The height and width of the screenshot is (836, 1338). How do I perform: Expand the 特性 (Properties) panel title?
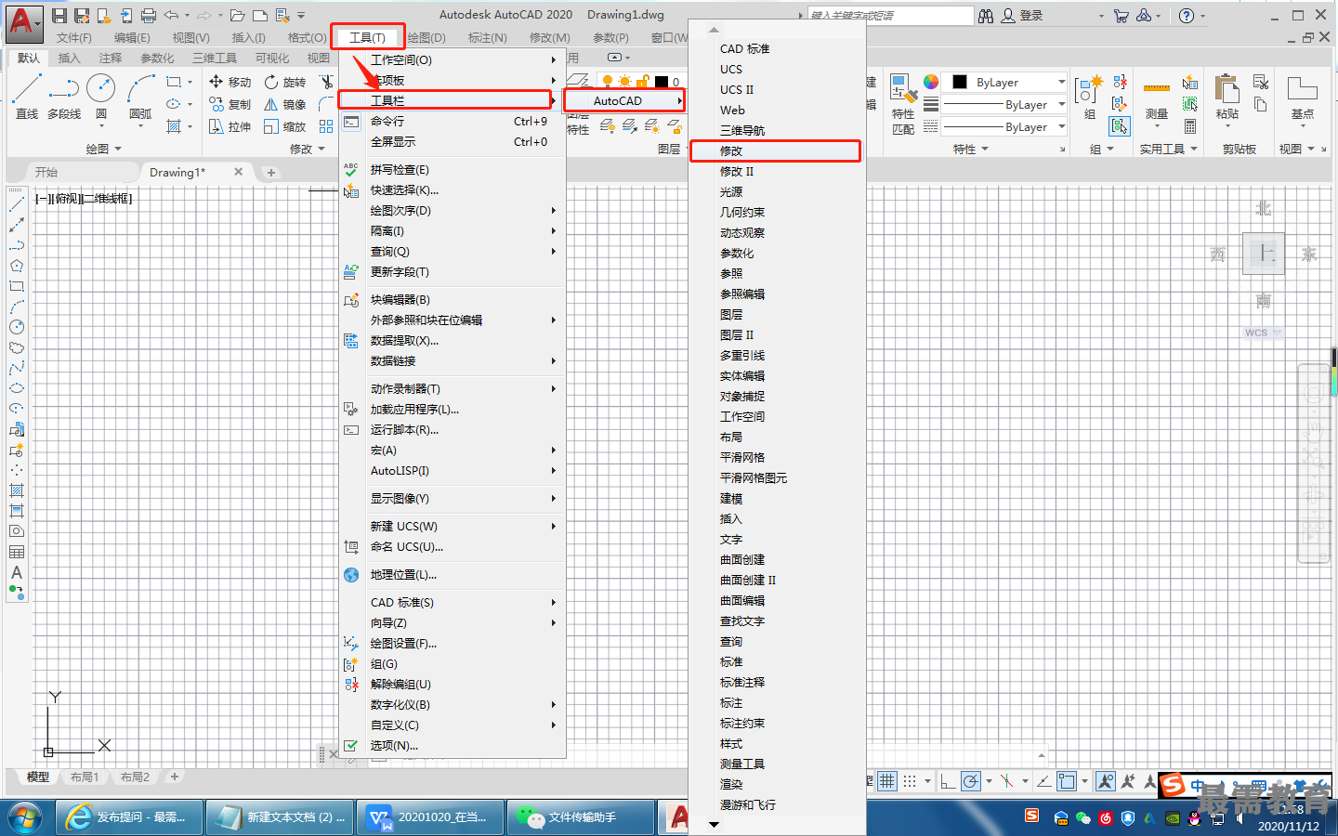tap(971, 149)
